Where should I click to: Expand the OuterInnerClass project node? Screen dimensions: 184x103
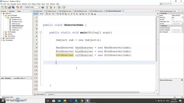tap(1, 38)
